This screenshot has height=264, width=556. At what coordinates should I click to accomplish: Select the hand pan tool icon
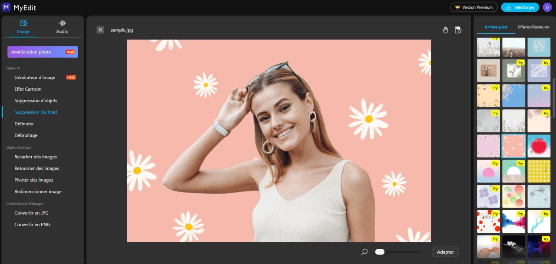(445, 29)
